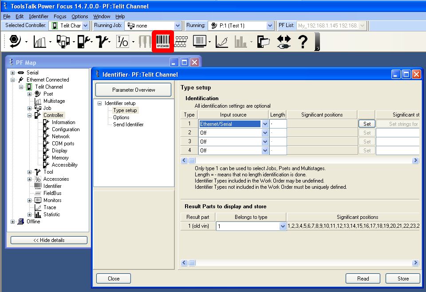
Task: Click the Connect/Disconnect plug toolbar icon
Action: pos(284,42)
